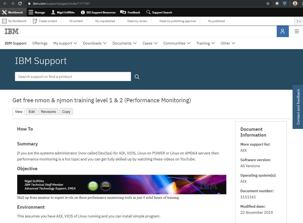Go back with the browser back arrow
Image resolution: width=303 pixels, height=223 pixels.
click(x=5, y=4)
